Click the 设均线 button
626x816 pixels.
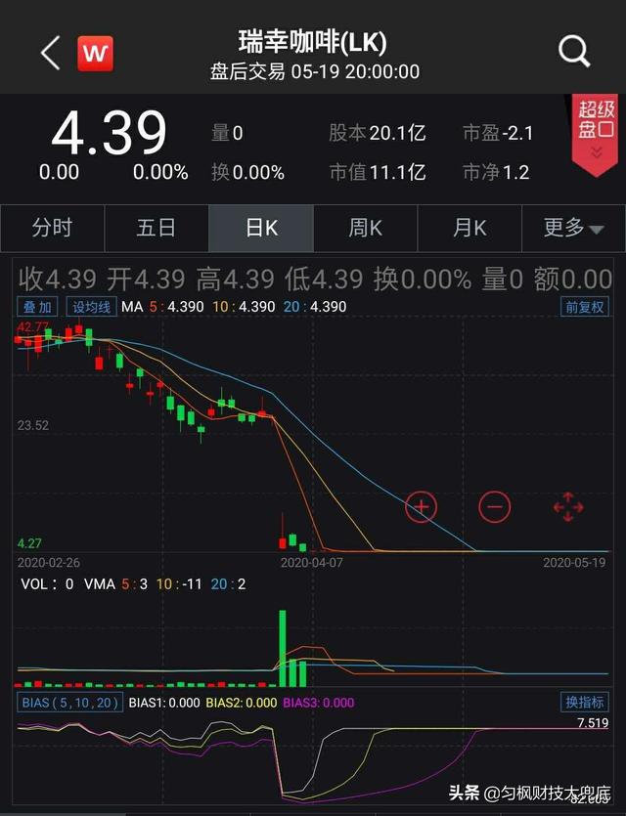point(91,307)
